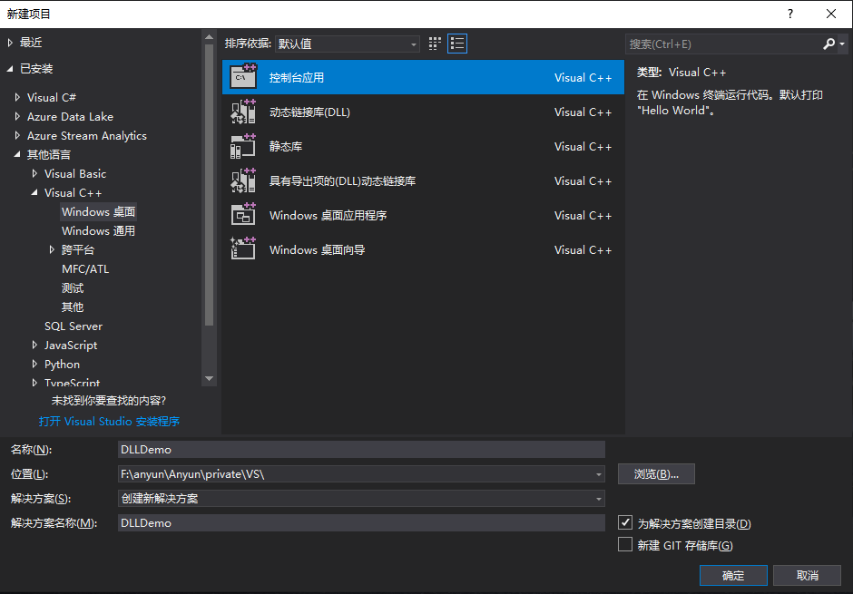Open the 排序依据 默认值 dropdown
The image size is (853, 594).
click(x=347, y=44)
